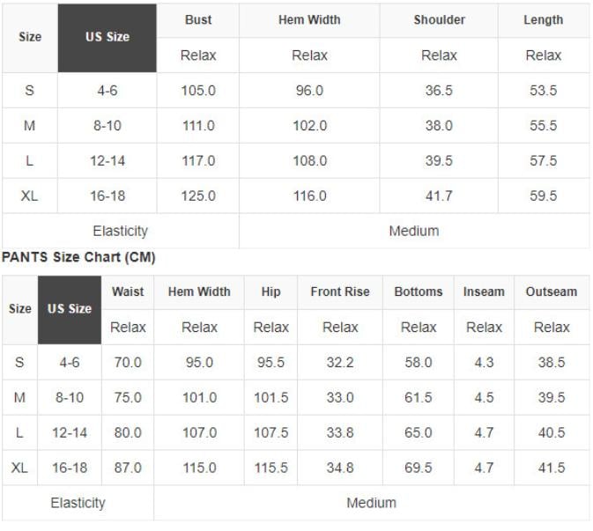Select the 38.5 outseam value cell
Screen dimensions: 593x531
552,362
